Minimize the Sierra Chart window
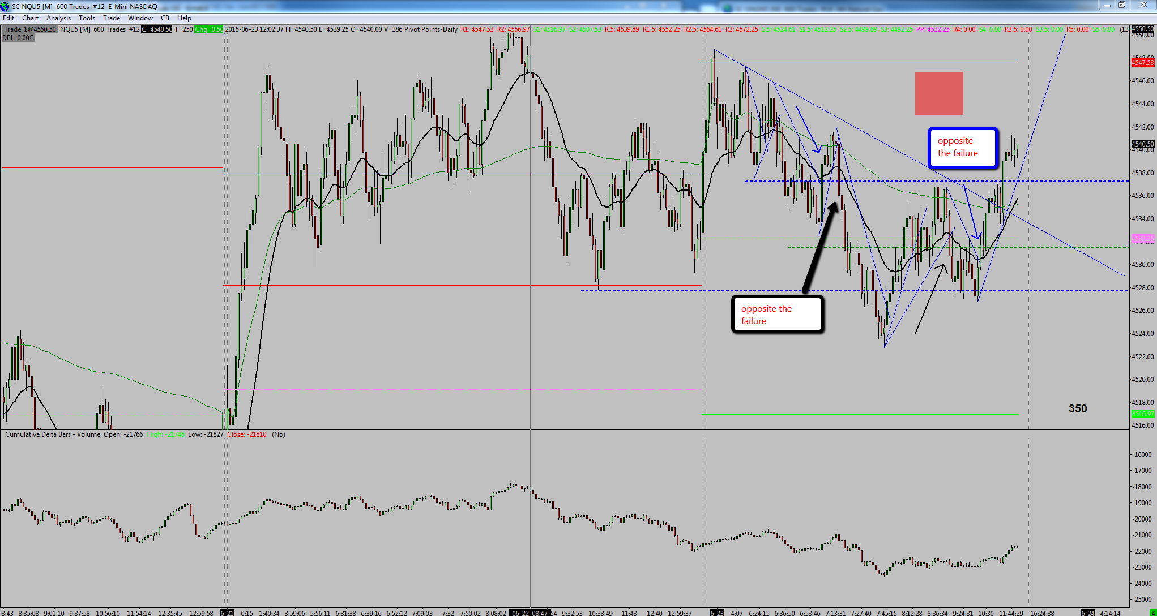Viewport: 1157px width, 616px height. 1107,5
